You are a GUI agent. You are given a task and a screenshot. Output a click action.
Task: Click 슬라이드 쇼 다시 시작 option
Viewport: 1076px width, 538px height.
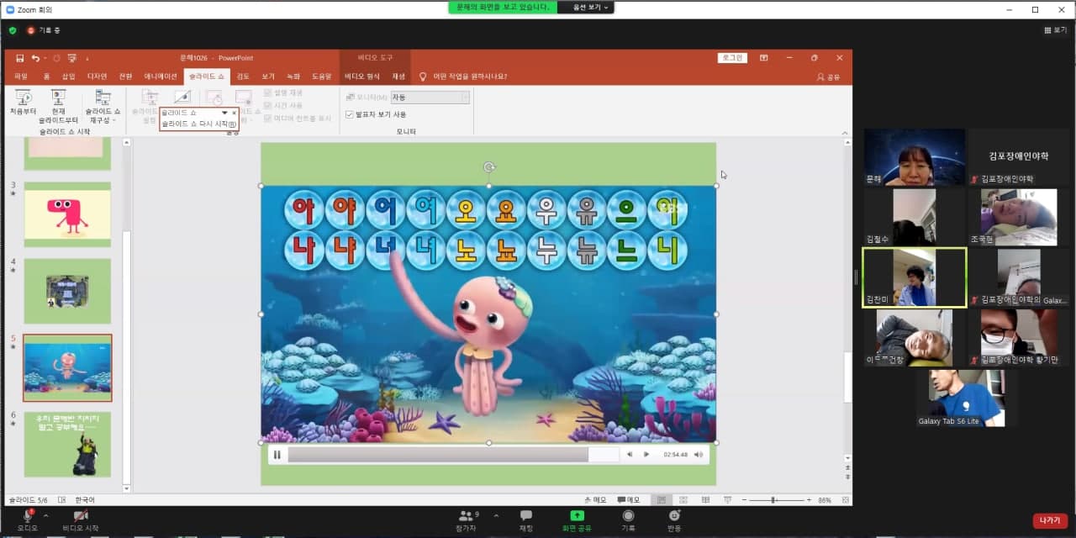point(198,124)
